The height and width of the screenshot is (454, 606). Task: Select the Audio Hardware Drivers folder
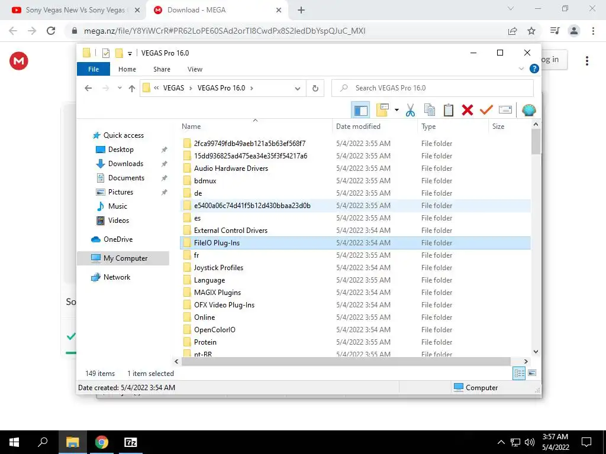[x=231, y=168]
